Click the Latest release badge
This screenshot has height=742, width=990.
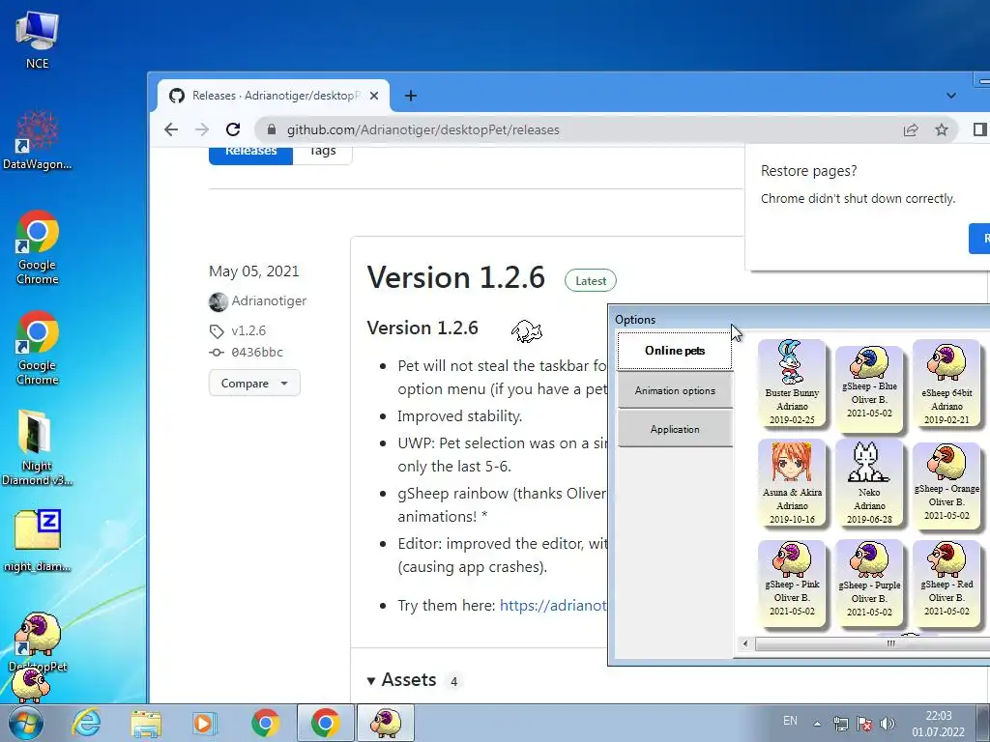pyautogui.click(x=591, y=281)
